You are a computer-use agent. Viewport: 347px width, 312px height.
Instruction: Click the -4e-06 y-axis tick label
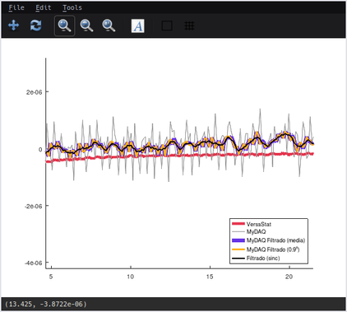tap(34, 263)
